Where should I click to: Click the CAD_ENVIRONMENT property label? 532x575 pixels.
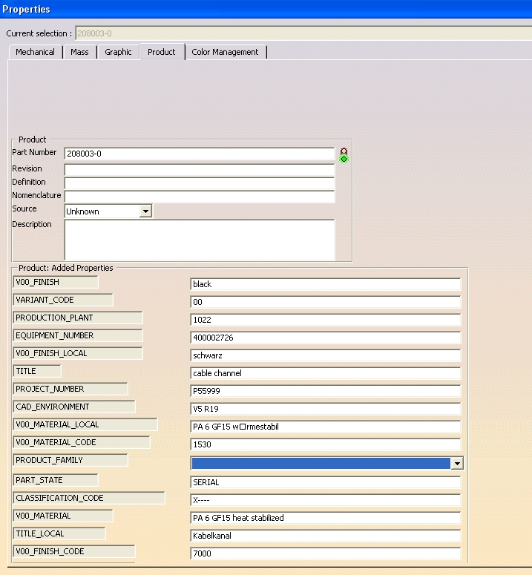74,407
